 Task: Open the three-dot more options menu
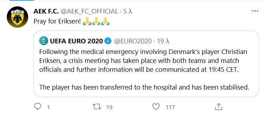[255, 11]
